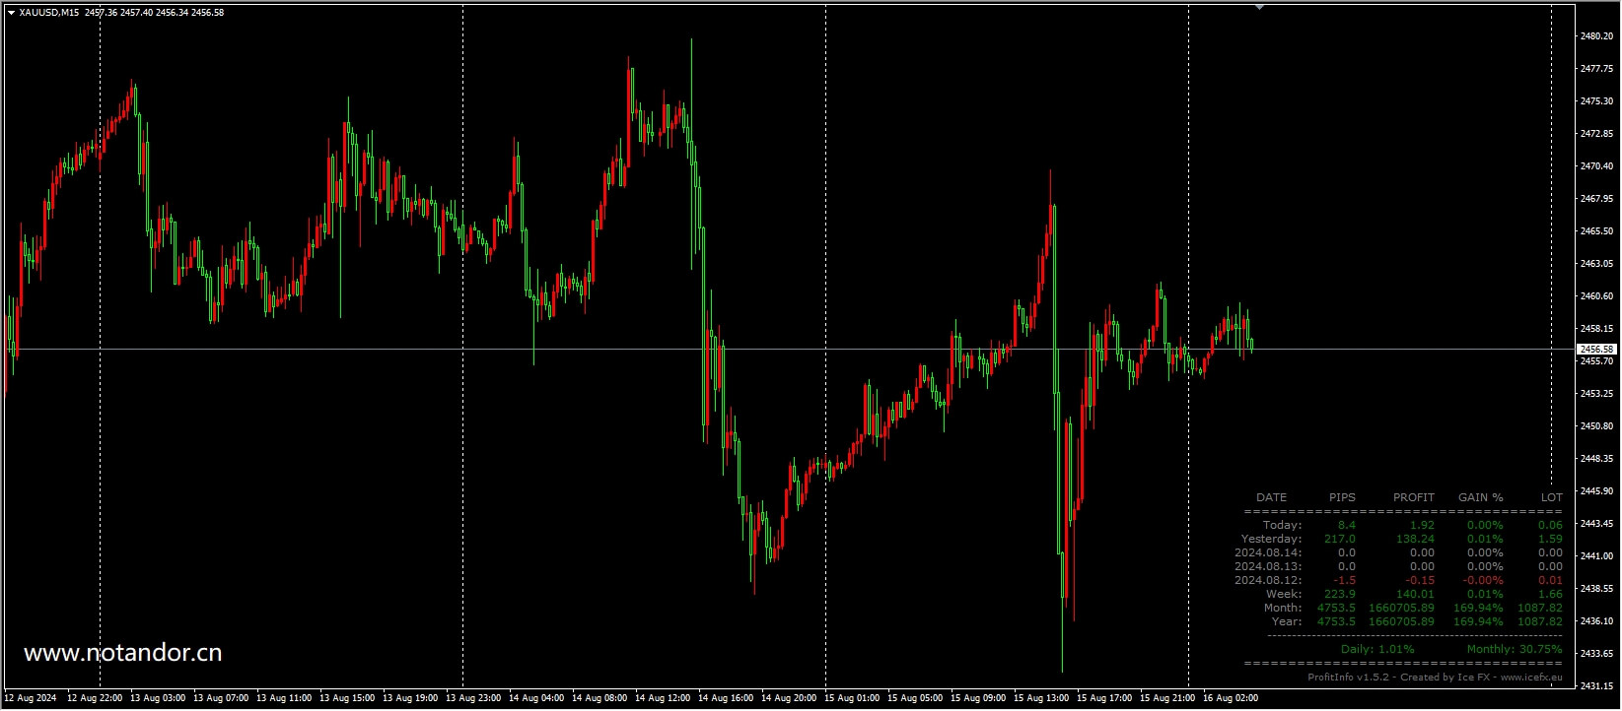Click the 13 Aug 19:00 time axis label

(x=410, y=698)
